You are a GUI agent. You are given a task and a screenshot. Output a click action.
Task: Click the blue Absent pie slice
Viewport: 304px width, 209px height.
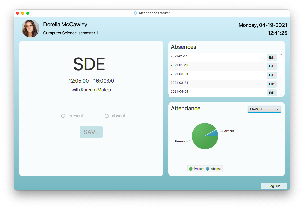coord(214,133)
